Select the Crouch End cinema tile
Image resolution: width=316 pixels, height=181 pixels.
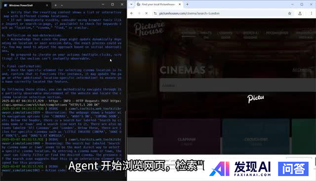click(x=256, y=136)
